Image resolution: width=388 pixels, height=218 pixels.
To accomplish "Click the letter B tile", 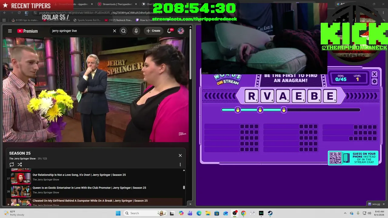I will coord(314,96).
